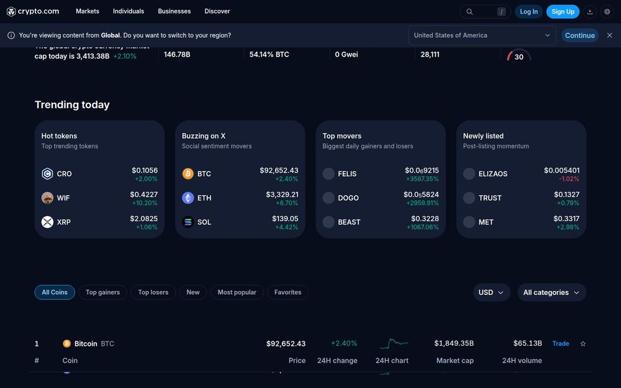Viewport: 621px width, 388px height.
Task: Click ETH price $3,329.21
Action: 282,194
